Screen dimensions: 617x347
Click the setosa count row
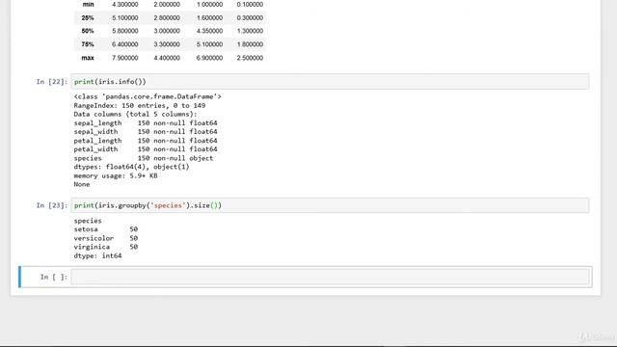point(105,229)
